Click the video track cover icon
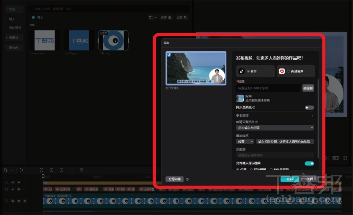This screenshot has width=353, height=215. tap(6, 201)
